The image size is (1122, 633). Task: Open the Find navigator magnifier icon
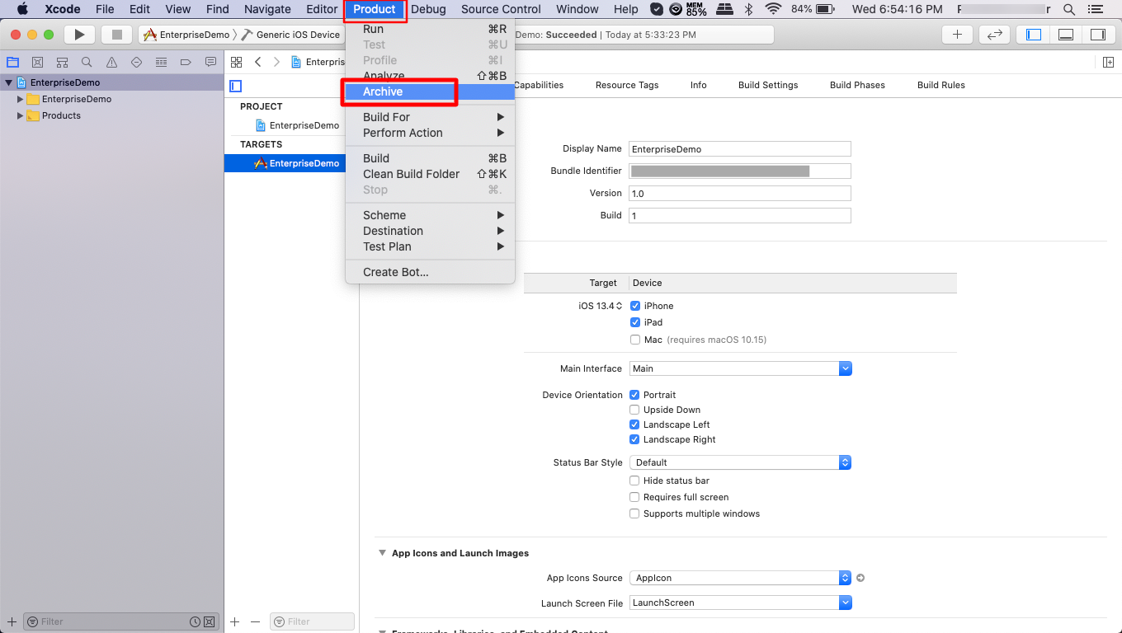click(x=87, y=62)
